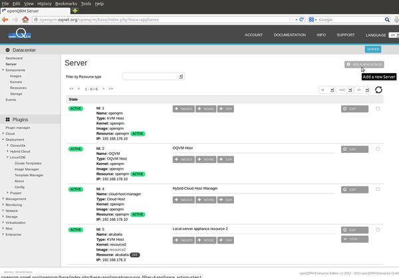The image size is (399, 278).
Task: Expand the Clonezilla node
Action: (x=7, y=146)
